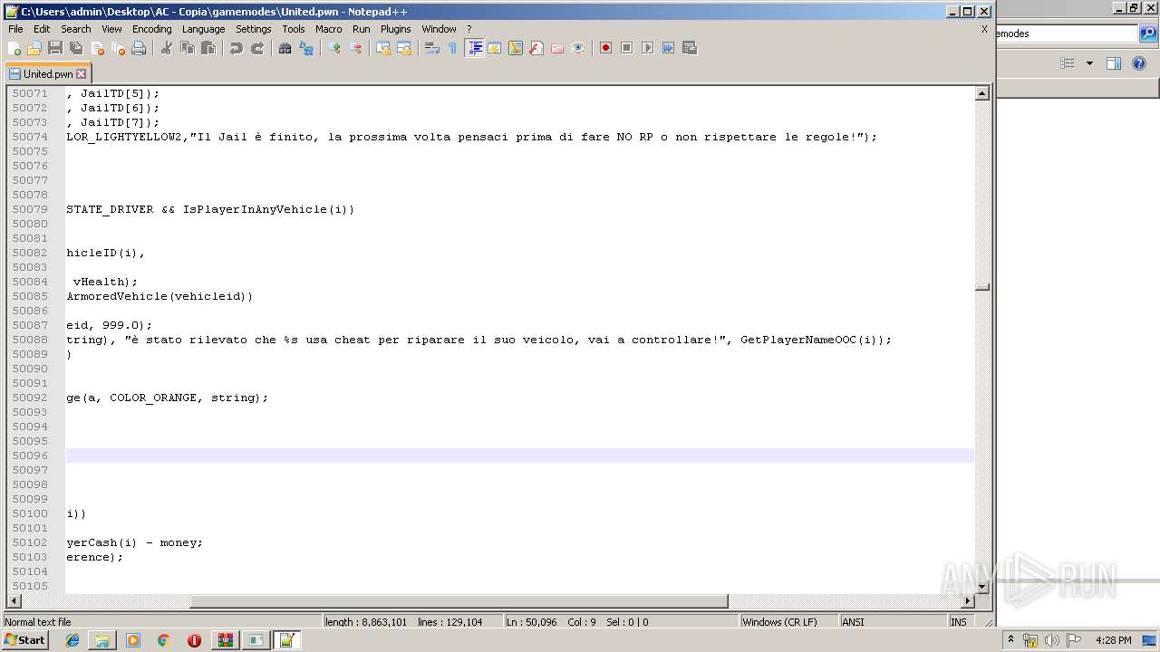Toggle word wrap
This screenshot has width=1160, height=652.
[432, 48]
